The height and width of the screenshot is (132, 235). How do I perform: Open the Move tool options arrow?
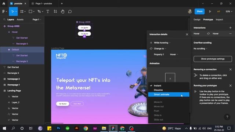[16, 12]
